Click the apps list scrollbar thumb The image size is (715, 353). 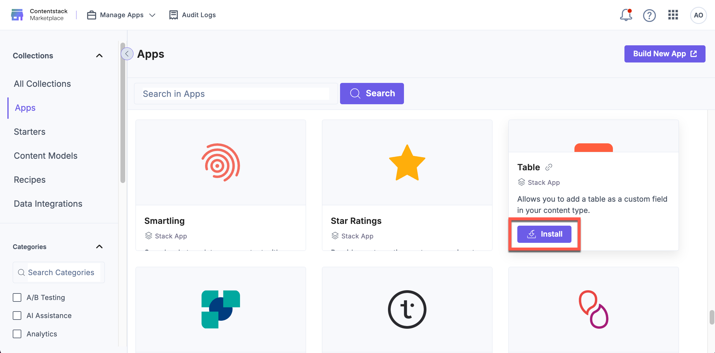(712, 317)
